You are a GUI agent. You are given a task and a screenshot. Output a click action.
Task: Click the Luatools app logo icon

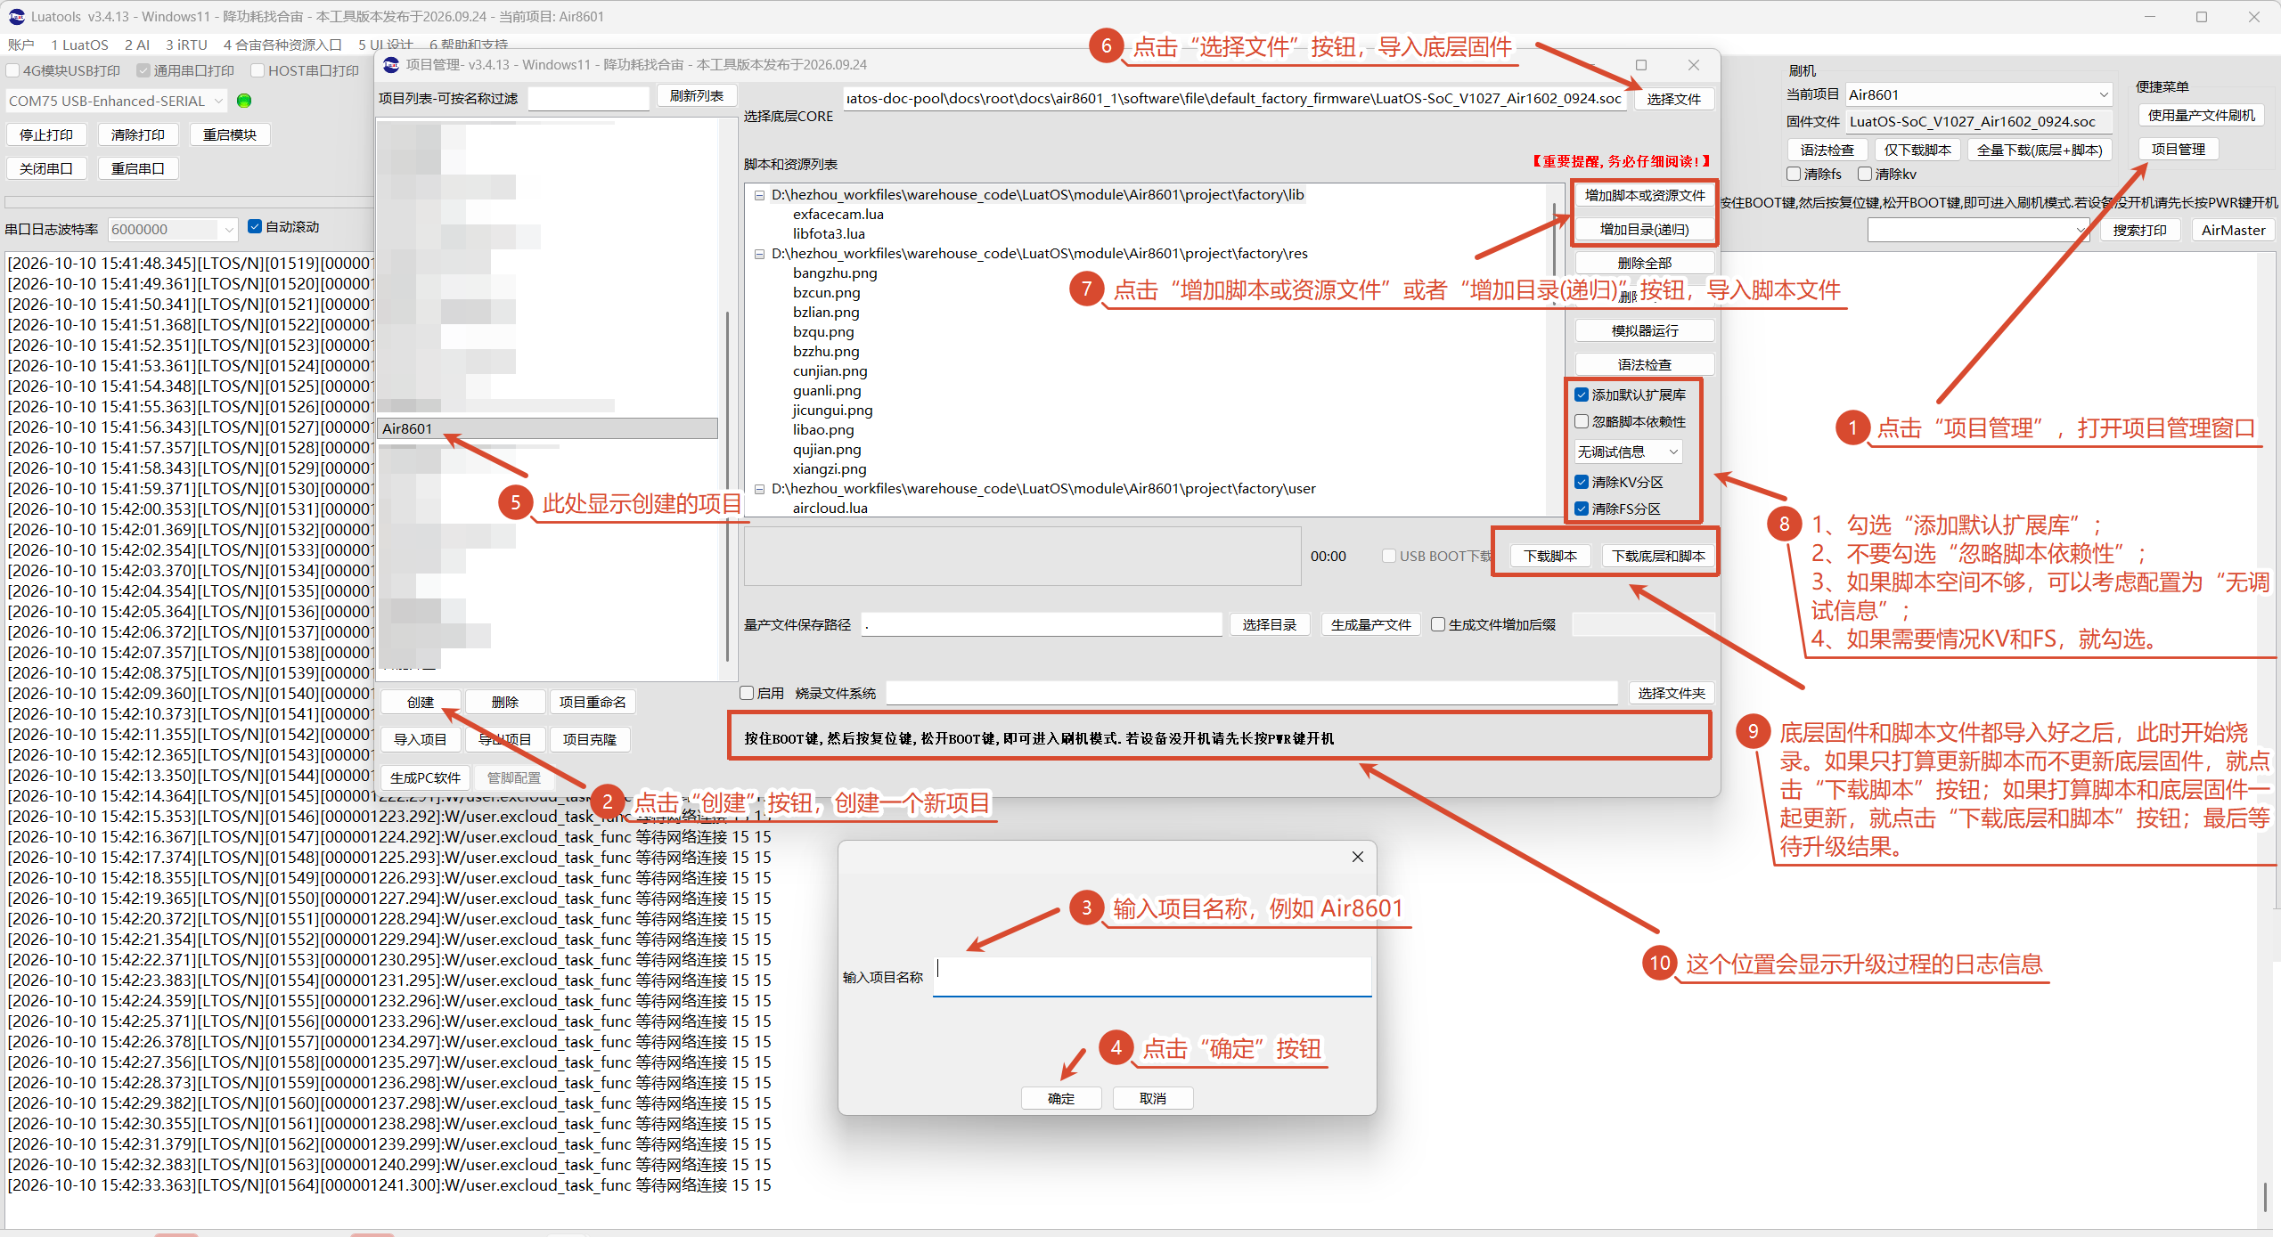(16, 16)
